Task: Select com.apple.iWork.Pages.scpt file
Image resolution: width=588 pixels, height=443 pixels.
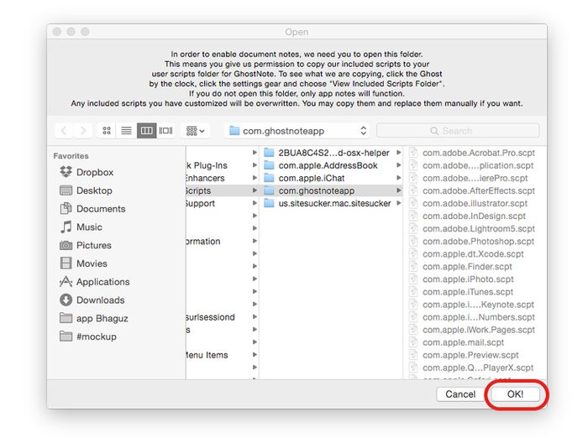Action: coord(472,330)
